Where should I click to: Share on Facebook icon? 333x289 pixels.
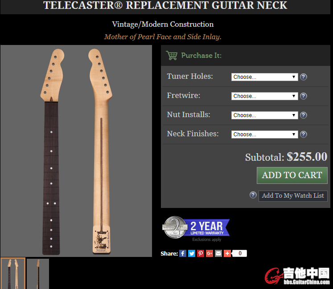pyautogui.click(x=183, y=253)
